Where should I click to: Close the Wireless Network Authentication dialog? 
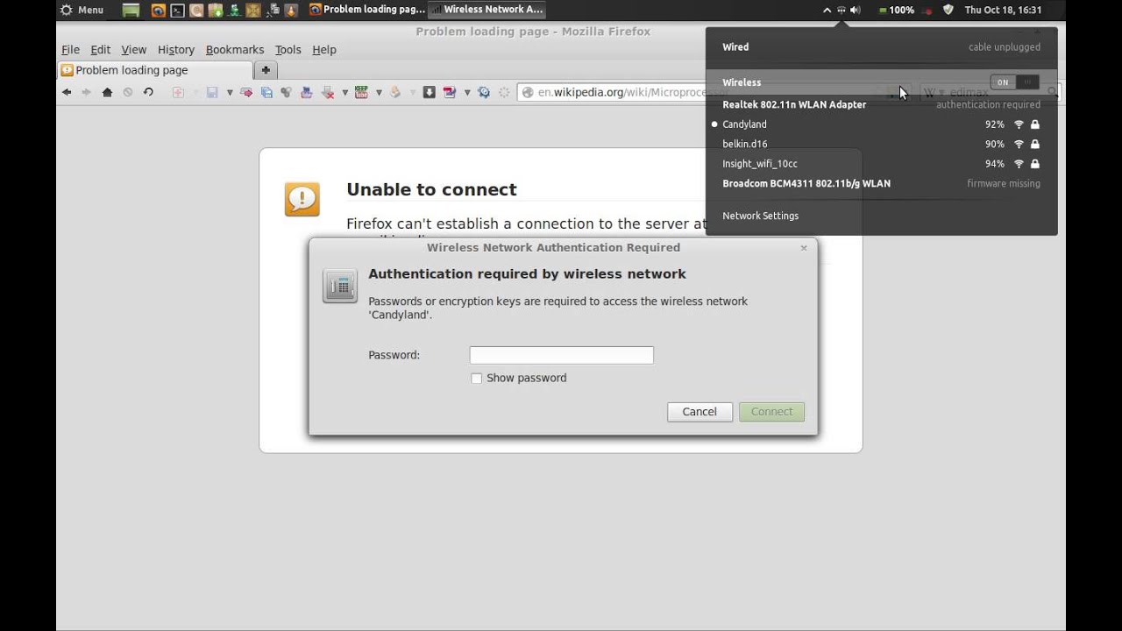[x=804, y=248]
